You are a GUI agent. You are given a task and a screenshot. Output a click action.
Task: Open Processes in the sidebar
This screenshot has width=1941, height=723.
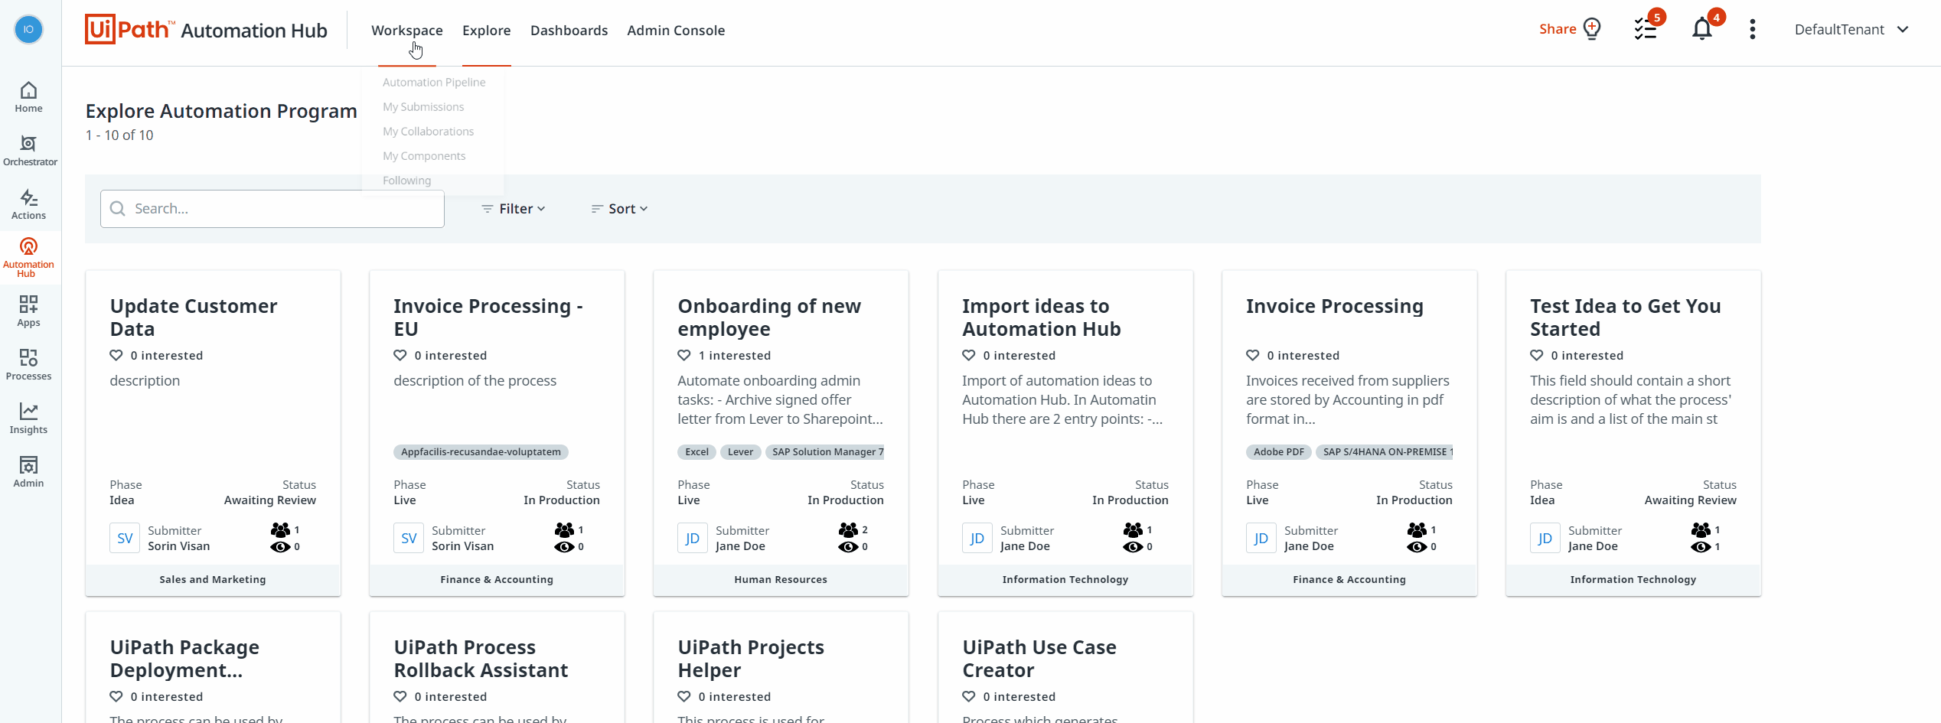(28, 365)
